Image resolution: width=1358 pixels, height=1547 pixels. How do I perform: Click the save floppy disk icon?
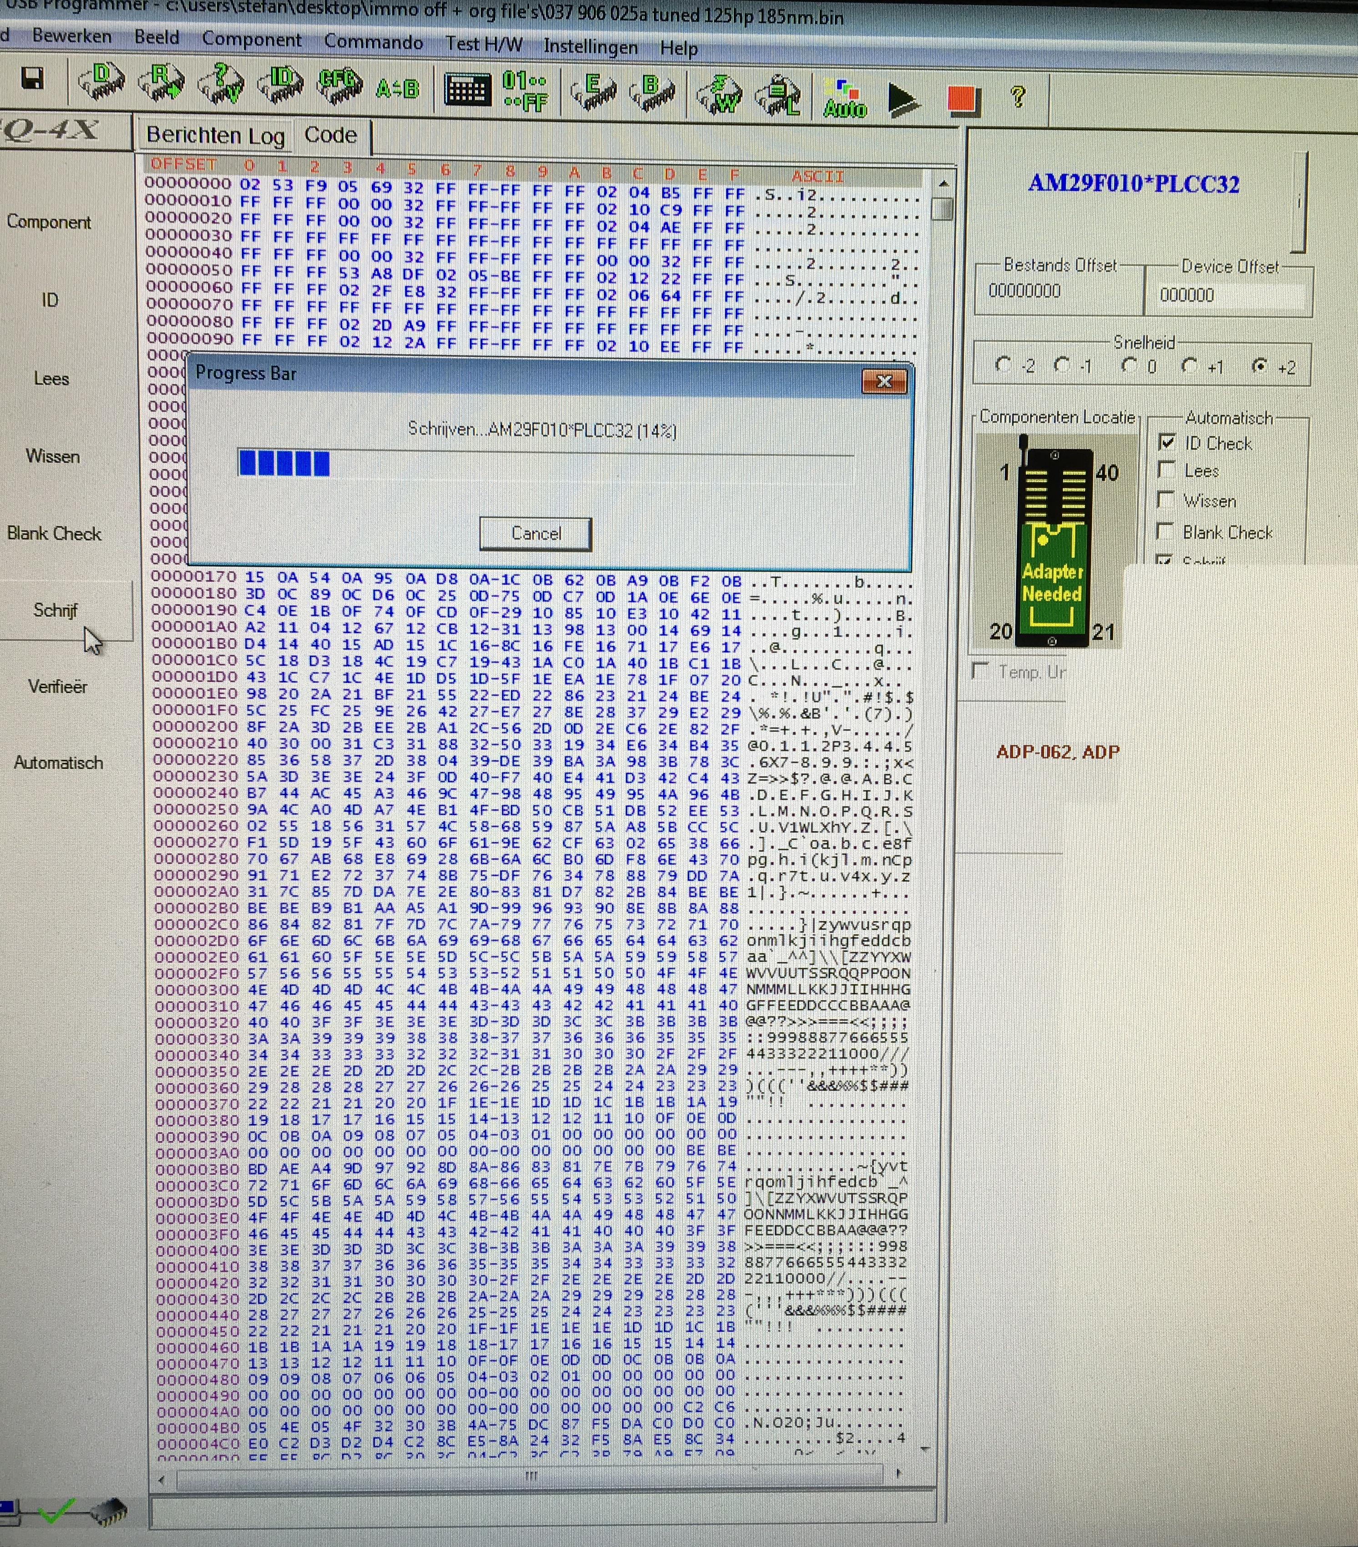(32, 79)
